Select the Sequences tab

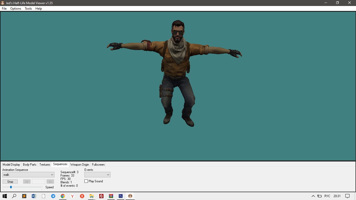[x=60, y=164]
